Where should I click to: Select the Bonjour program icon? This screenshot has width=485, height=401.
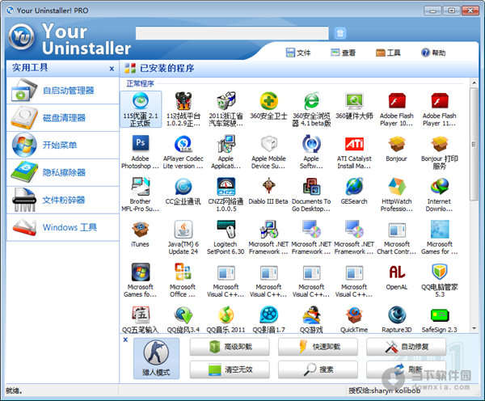point(397,149)
